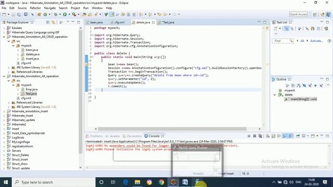333x187 pixels.
Task: Expand the Edulabs project
Action: coord(4,28)
